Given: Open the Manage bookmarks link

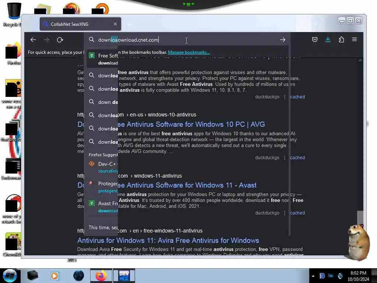Looking at the screenshot, I should click(x=189, y=52).
